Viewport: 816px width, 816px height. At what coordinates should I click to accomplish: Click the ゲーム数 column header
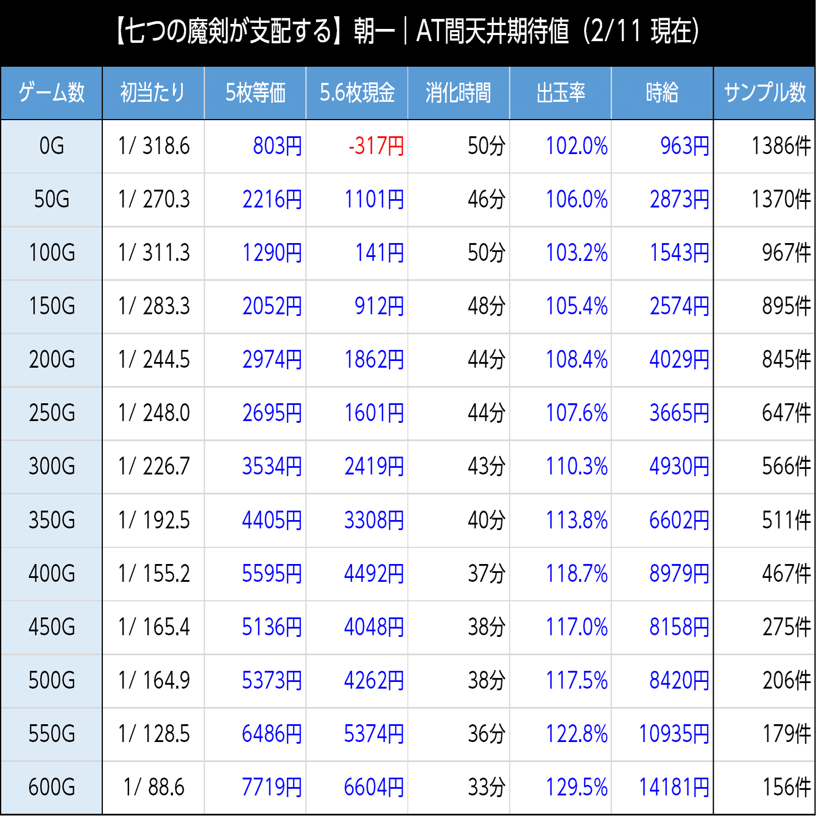tap(51, 93)
